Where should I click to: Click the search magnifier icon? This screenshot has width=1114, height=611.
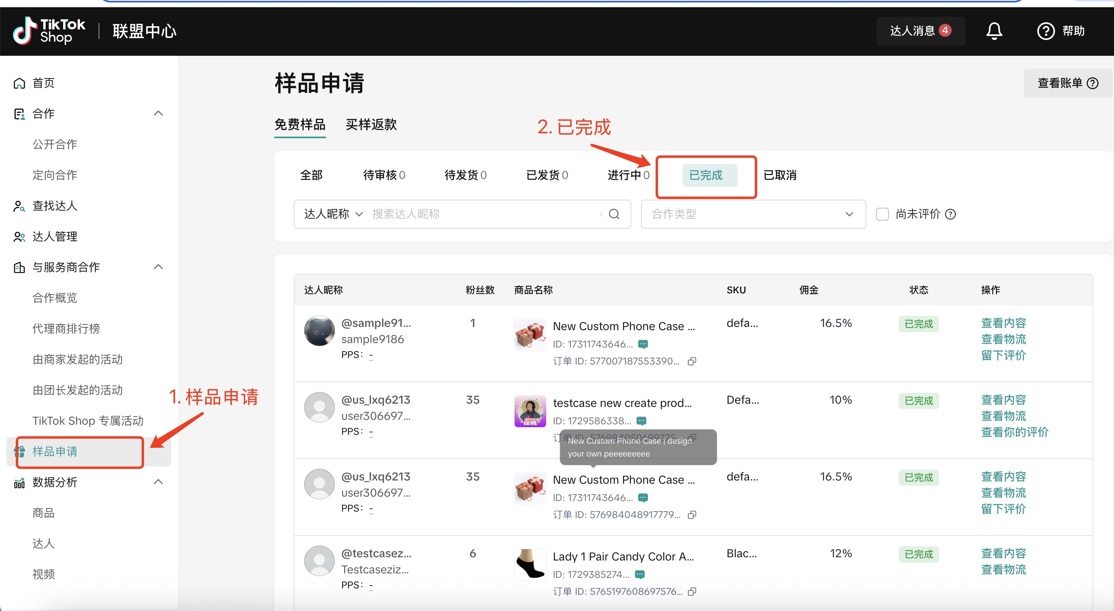[614, 214]
